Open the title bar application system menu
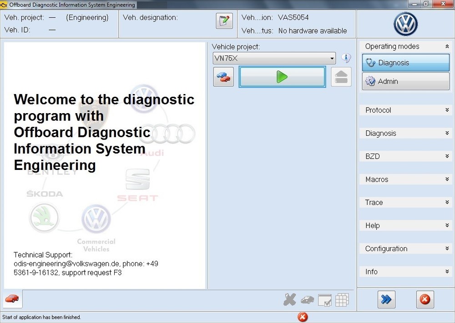The image size is (455, 323). (x=5, y=4)
